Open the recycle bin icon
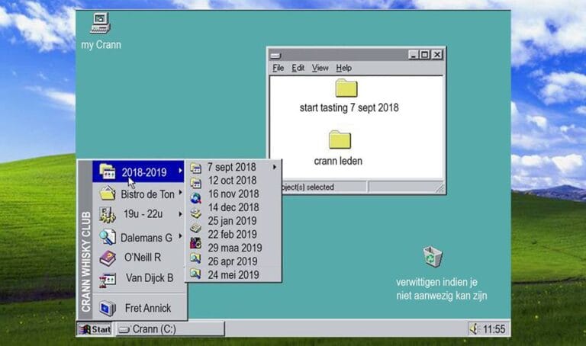586x346 pixels. coord(433,256)
